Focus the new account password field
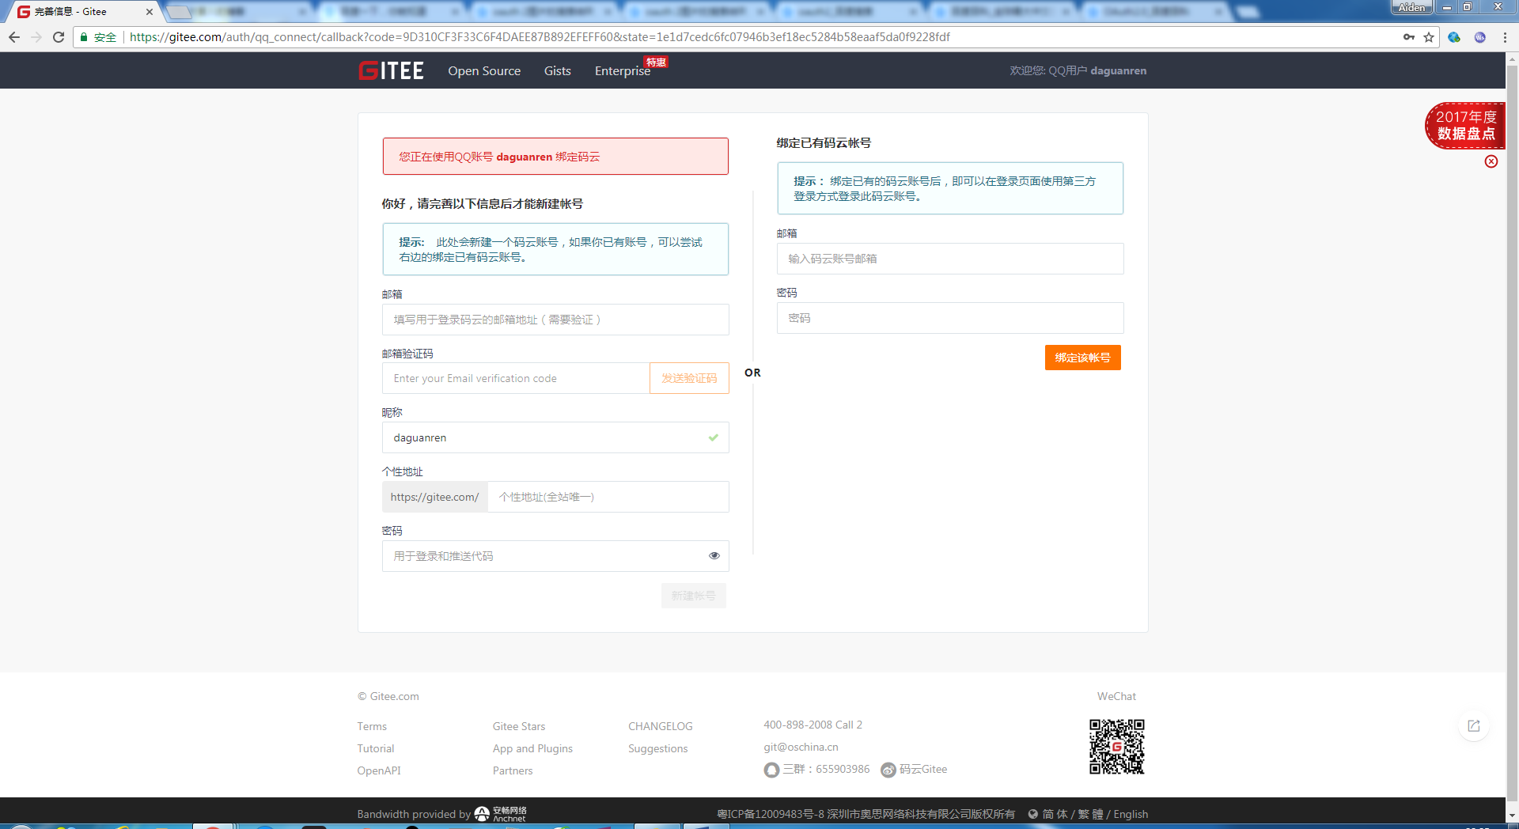1519x829 pixels. tap(555, 556)
